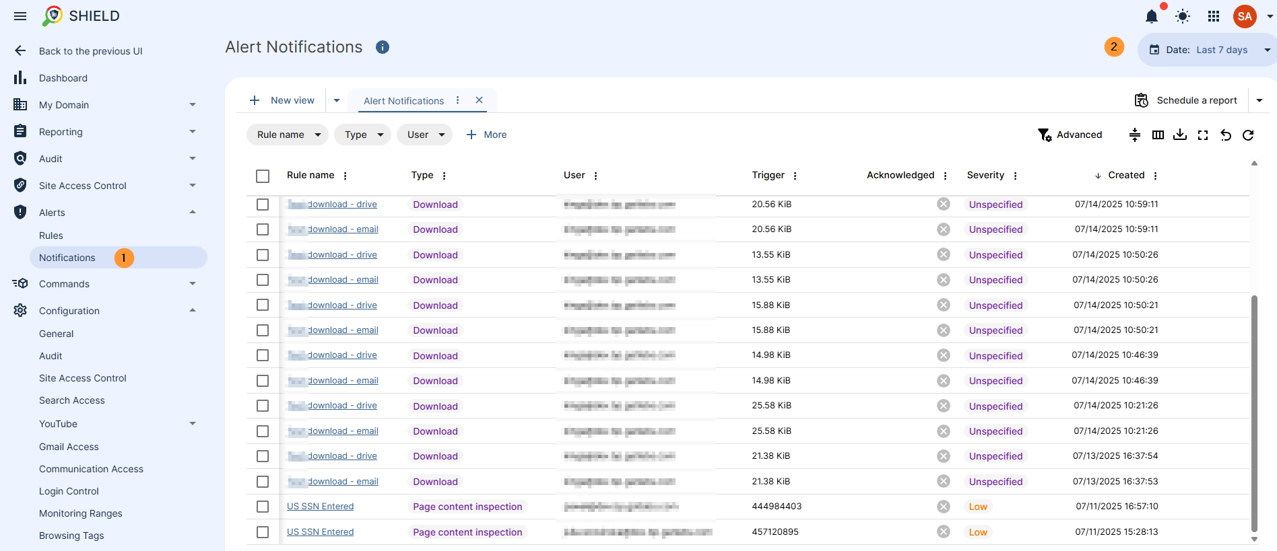The image size is (1277, 551).
Task: Open the Dashboard menu item
Action: pyautogui.click(x=63, y=78)
